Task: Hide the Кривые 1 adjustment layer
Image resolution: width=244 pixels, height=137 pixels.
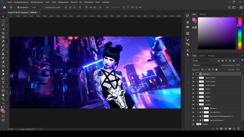Action: [x=193, y=108]
